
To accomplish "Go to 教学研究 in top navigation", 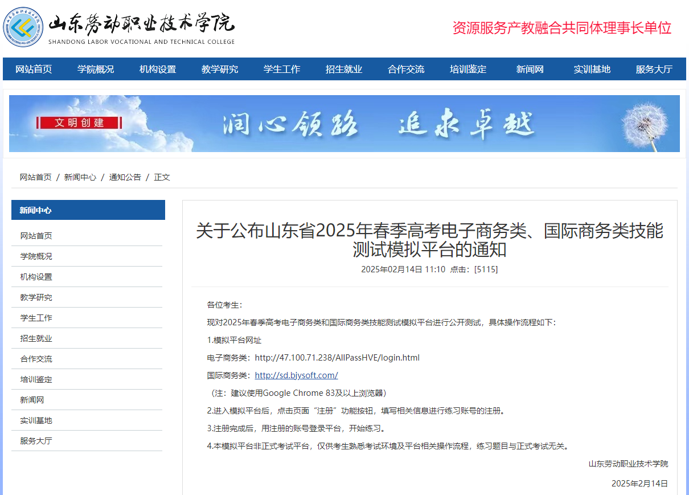I will (x=220, y=69).
